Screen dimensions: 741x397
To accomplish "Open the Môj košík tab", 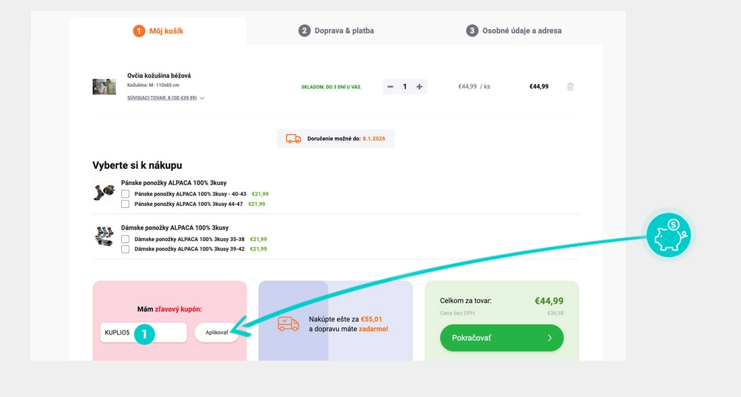I will tap(158, 31).
